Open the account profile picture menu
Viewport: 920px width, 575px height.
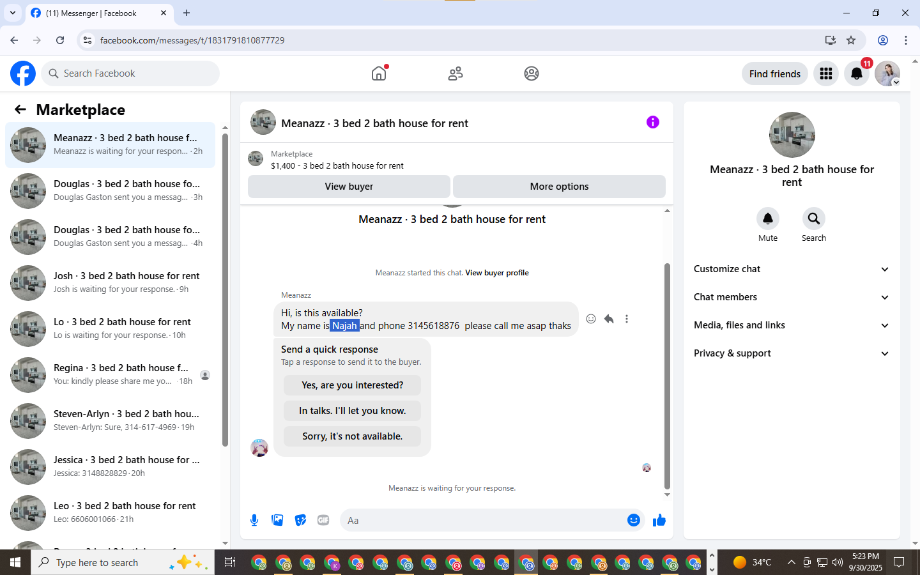[x=887, y=73]
